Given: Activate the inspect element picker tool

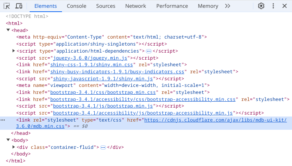Looking at the screenshot, I should tap(7, 6).
